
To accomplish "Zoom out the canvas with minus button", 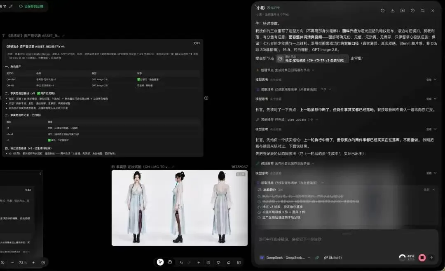I will tap(12, 262).
